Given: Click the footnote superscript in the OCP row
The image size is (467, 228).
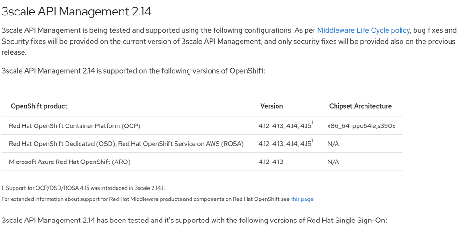Looking at the screenshot, I should (312, 123).
